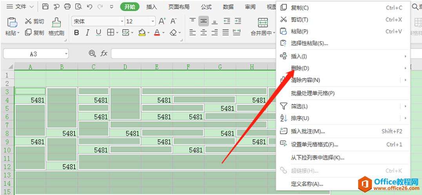Screen dimensions: 422x195
Task: Click the justify alignment icon
Action: click(226, 32)
